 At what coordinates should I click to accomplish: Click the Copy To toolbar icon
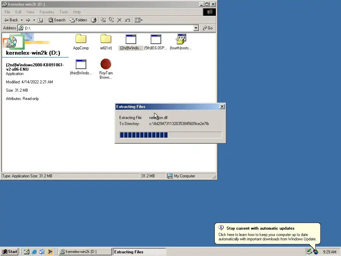(x=112, y=20)
